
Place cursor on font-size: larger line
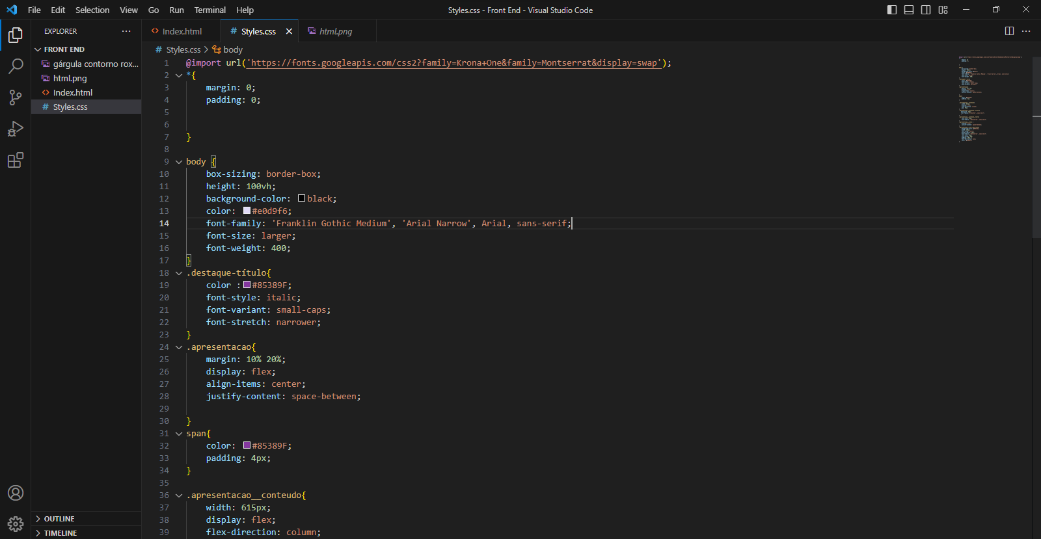250,236
